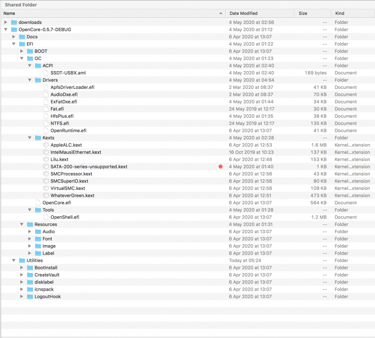Select the BOOT folder icon

click(x=30, y=51)
